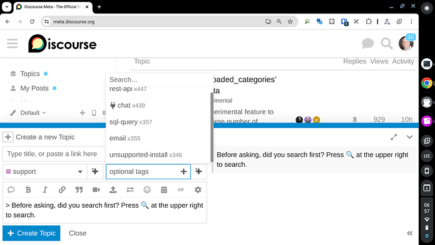435x245 pixels.
Task: Open the optional tags selector
Action: point(148,171)
